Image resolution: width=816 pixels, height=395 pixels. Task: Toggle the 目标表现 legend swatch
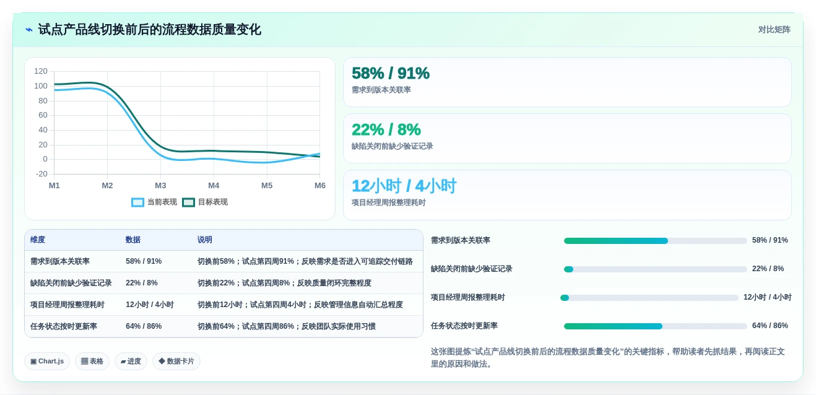(x=188, y=202)
